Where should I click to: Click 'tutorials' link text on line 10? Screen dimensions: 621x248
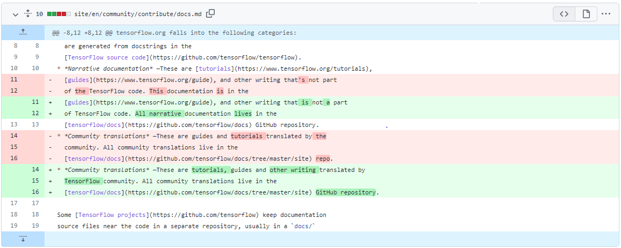[x=214, y=69]
